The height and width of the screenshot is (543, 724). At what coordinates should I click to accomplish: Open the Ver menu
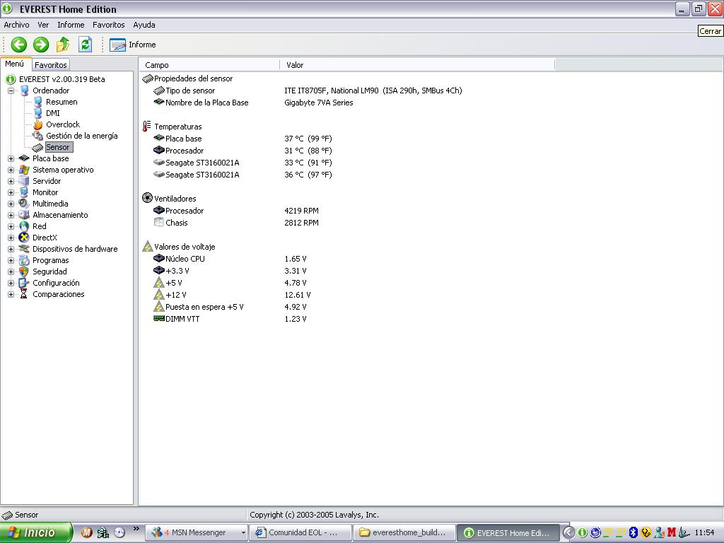point(43,25)
